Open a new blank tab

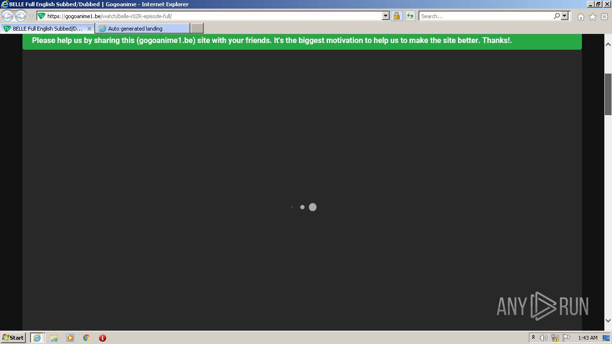tap(197, 29)
